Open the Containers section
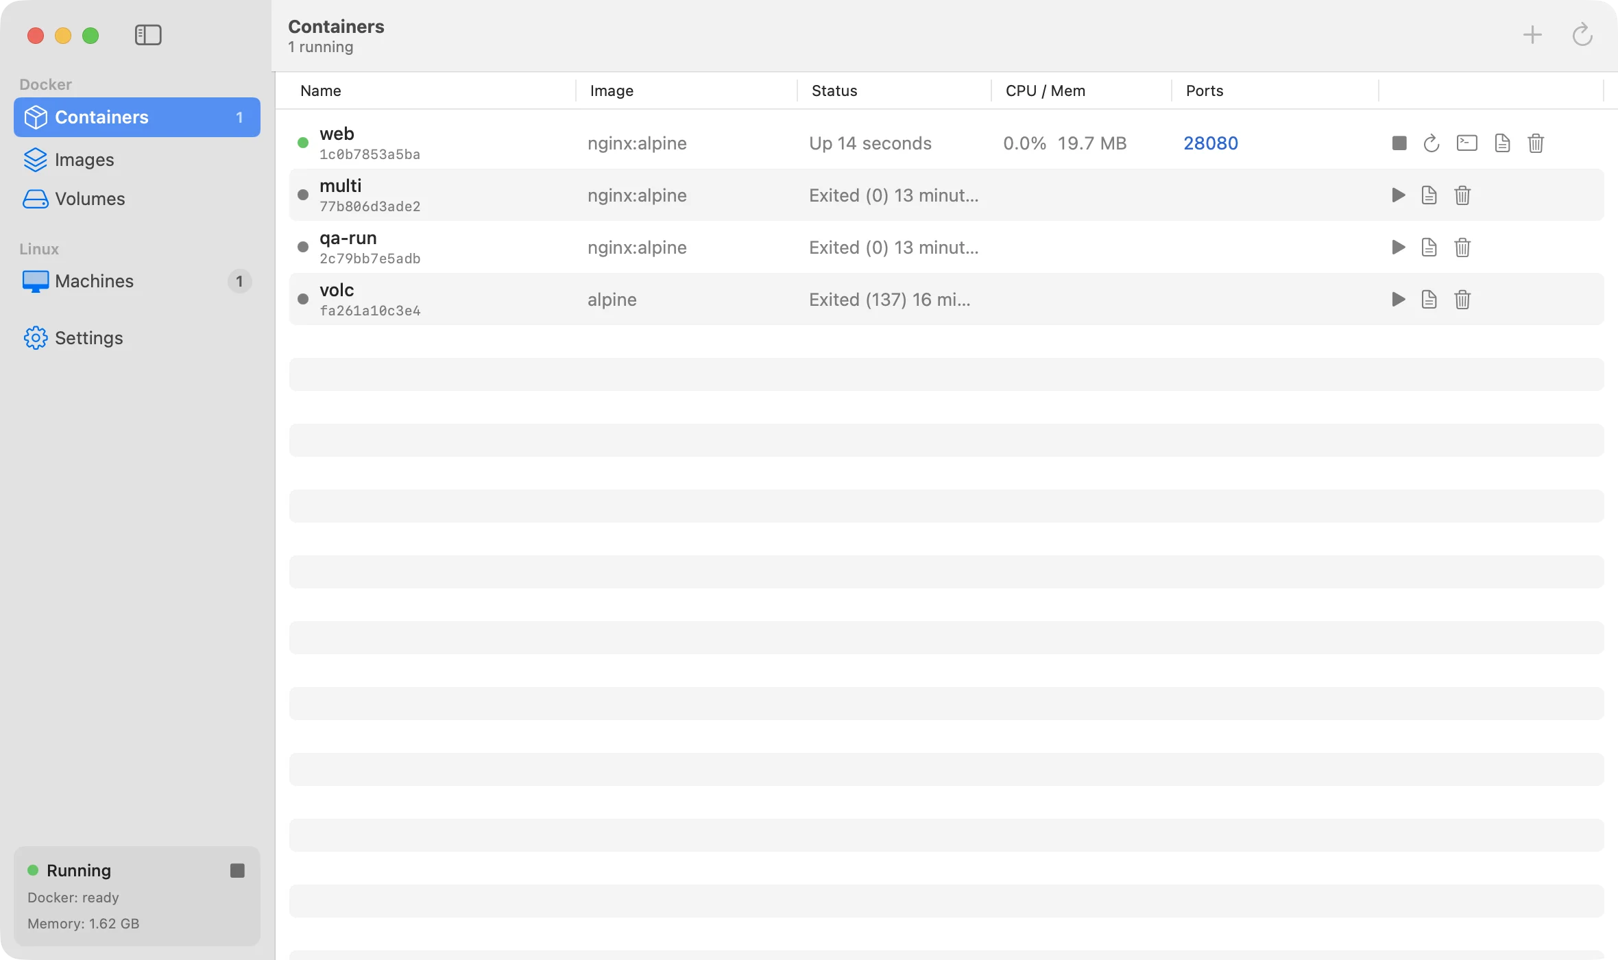The width and height of the screenshot is (1618, 960). 137,117
